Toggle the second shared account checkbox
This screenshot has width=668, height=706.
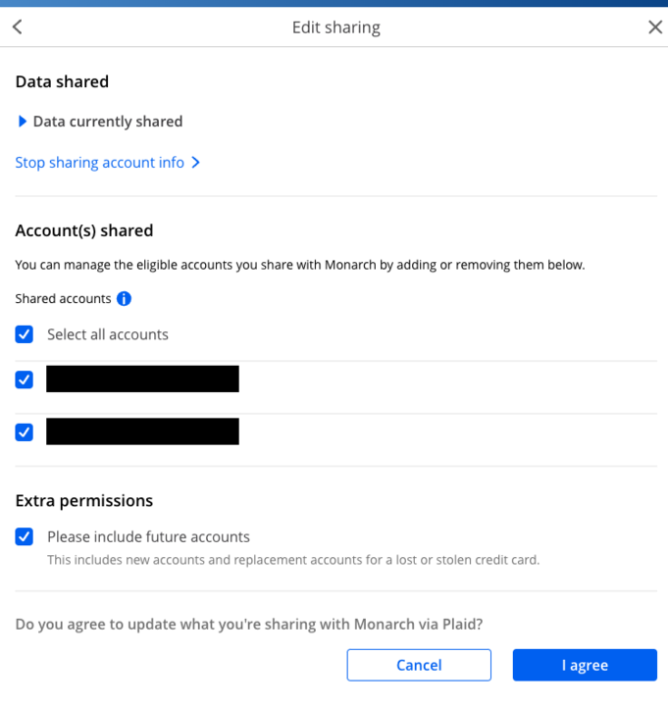(x=25, y=431)
